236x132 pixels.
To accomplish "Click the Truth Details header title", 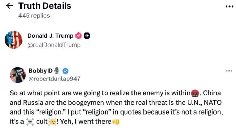I will 45,6.
